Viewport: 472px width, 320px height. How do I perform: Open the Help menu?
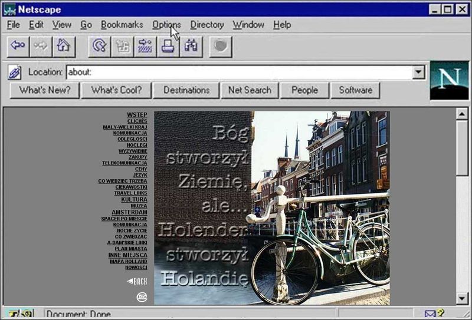tap(282, 25)
